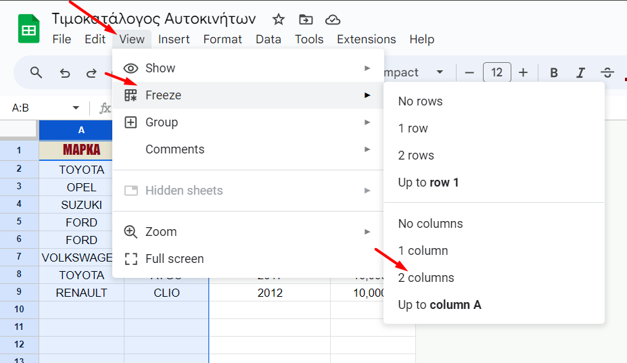Star the document title

pyautogui.click(x=278, y=19)
